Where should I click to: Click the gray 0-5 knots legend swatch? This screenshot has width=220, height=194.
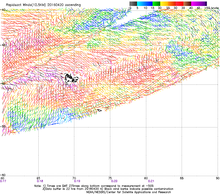coord(133,4)
